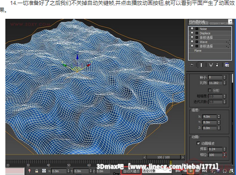The width and height of the screenshot is (236, 175).
Task: Click the status bar Y coordinate field
Action: coord(81,171)
